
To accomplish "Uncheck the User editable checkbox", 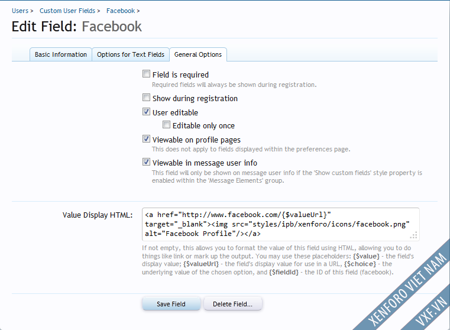I will click(146, 112).
